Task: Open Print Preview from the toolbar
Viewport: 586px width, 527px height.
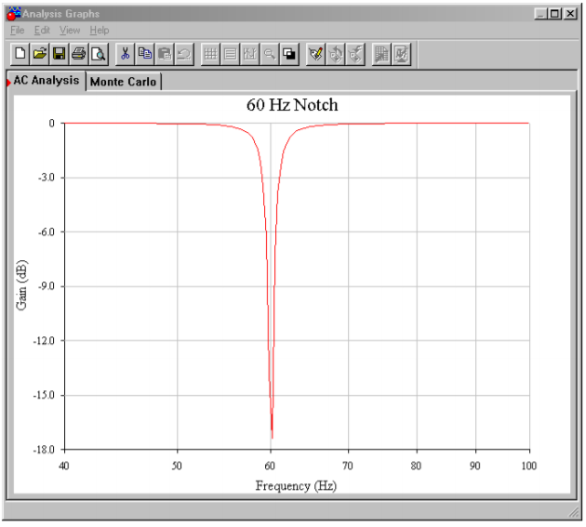Action: pyautogui.click(x=98, y=54)
